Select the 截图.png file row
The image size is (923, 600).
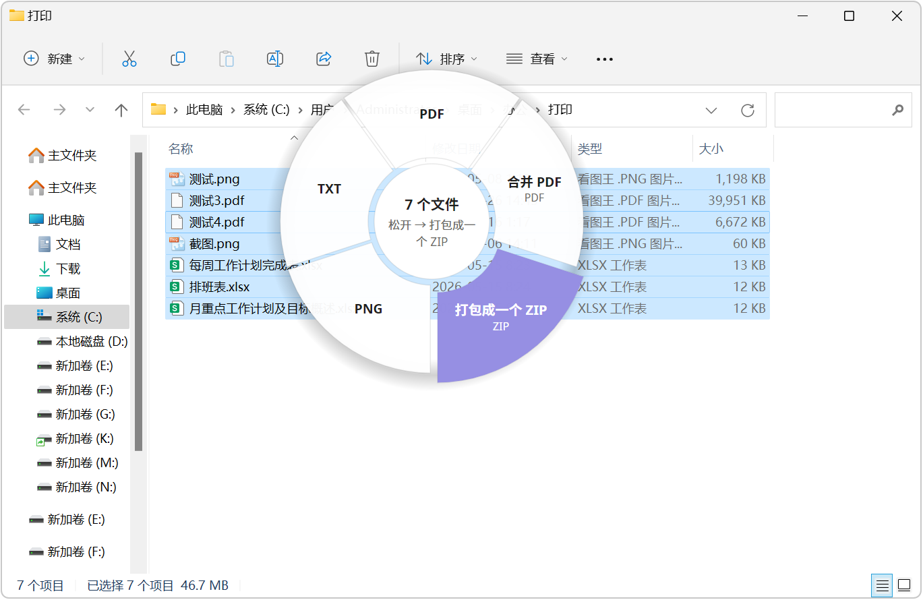pyautogui.click(x=467, y=244)
